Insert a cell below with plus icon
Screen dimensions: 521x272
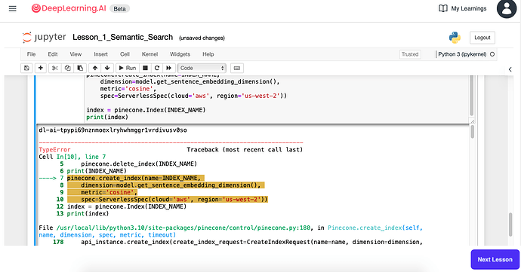point(41,68)
